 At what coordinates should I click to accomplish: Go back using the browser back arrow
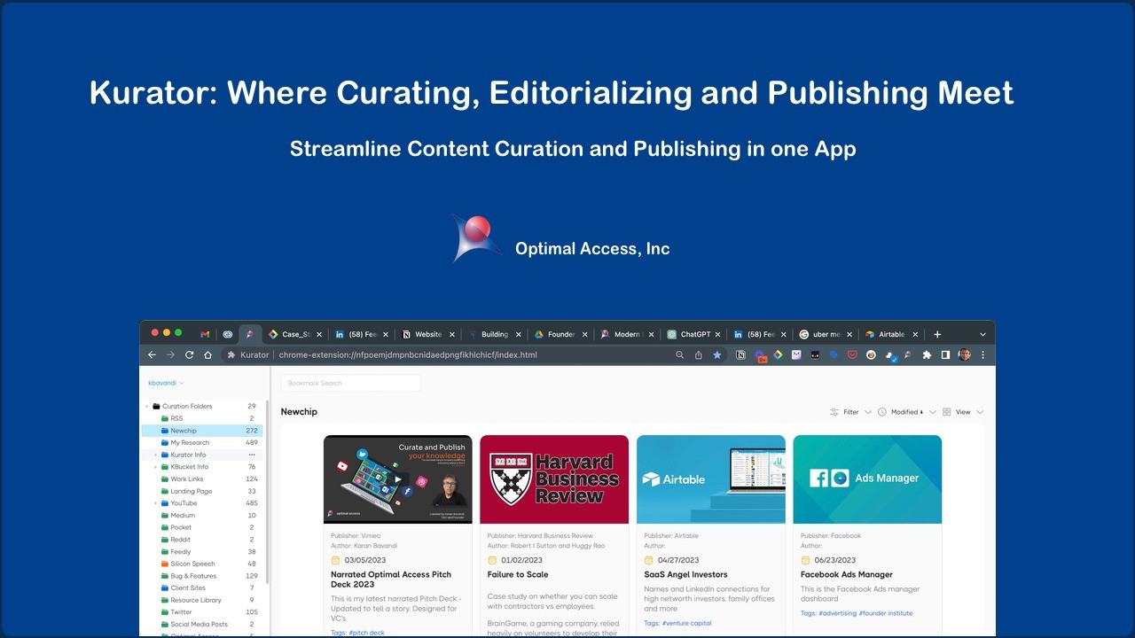point(152,354)
